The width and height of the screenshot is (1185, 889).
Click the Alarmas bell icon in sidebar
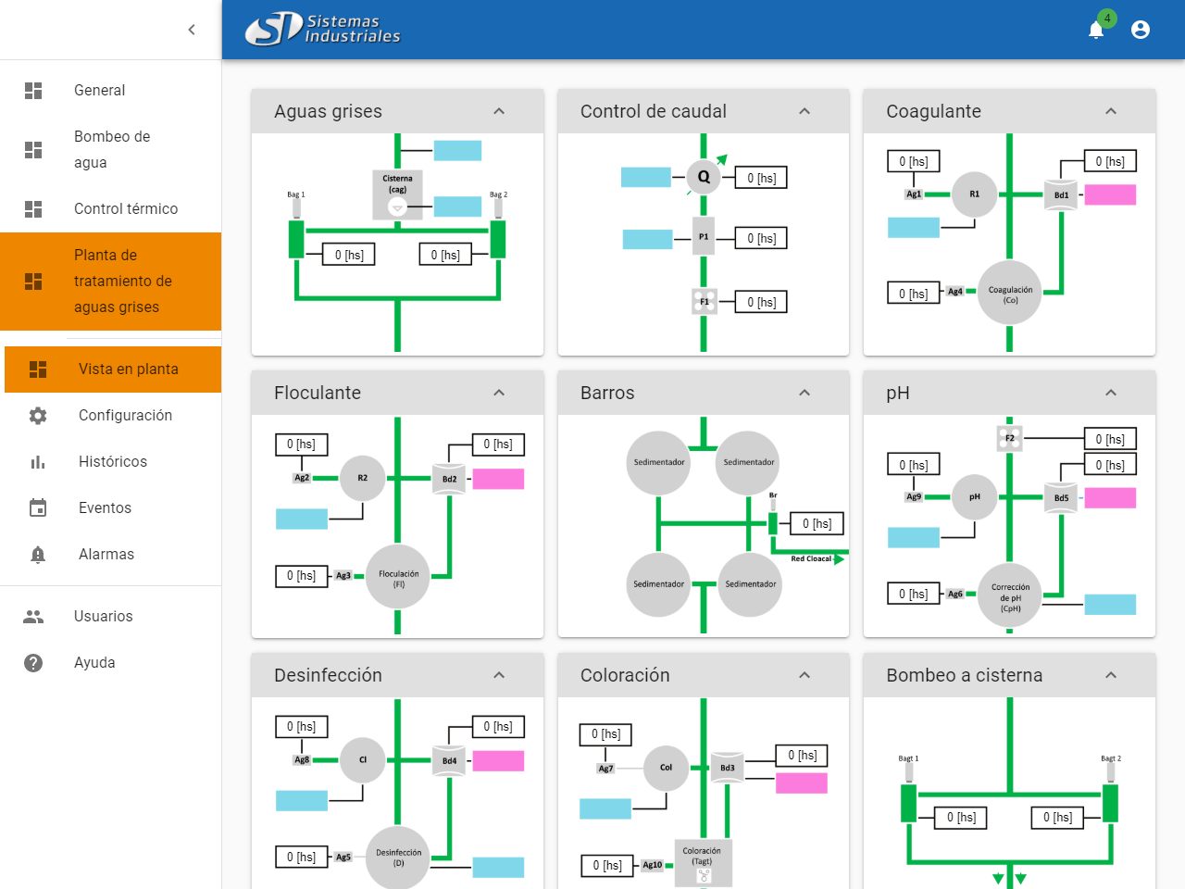click(38, 555)
